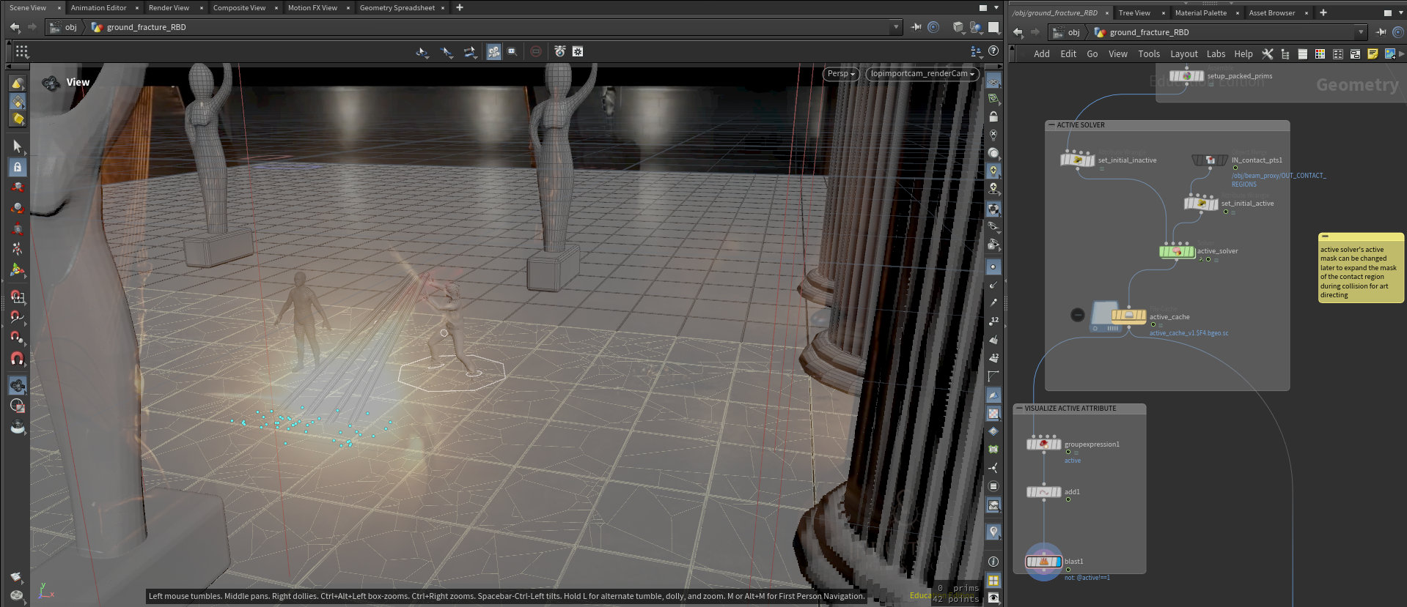1407x607 pixels.
Task: Open the Edit menu in network editor
Action: pyautogui.click(x=1068, y=54)
